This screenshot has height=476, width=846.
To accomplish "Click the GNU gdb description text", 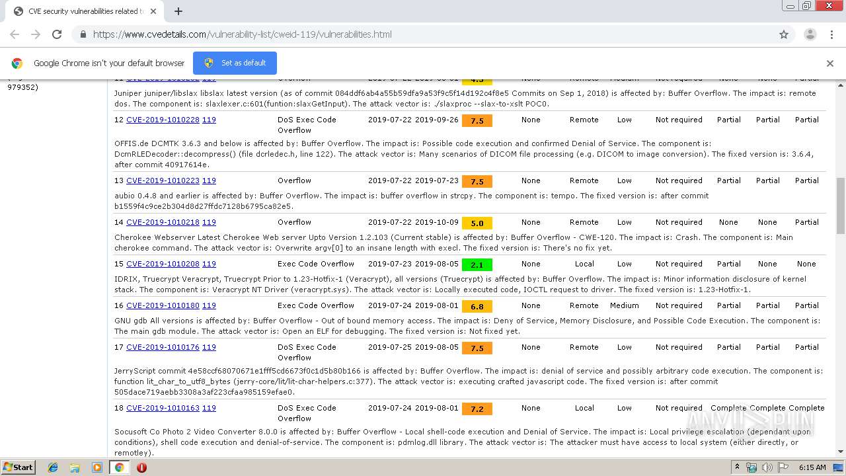I will coord(467,326).
